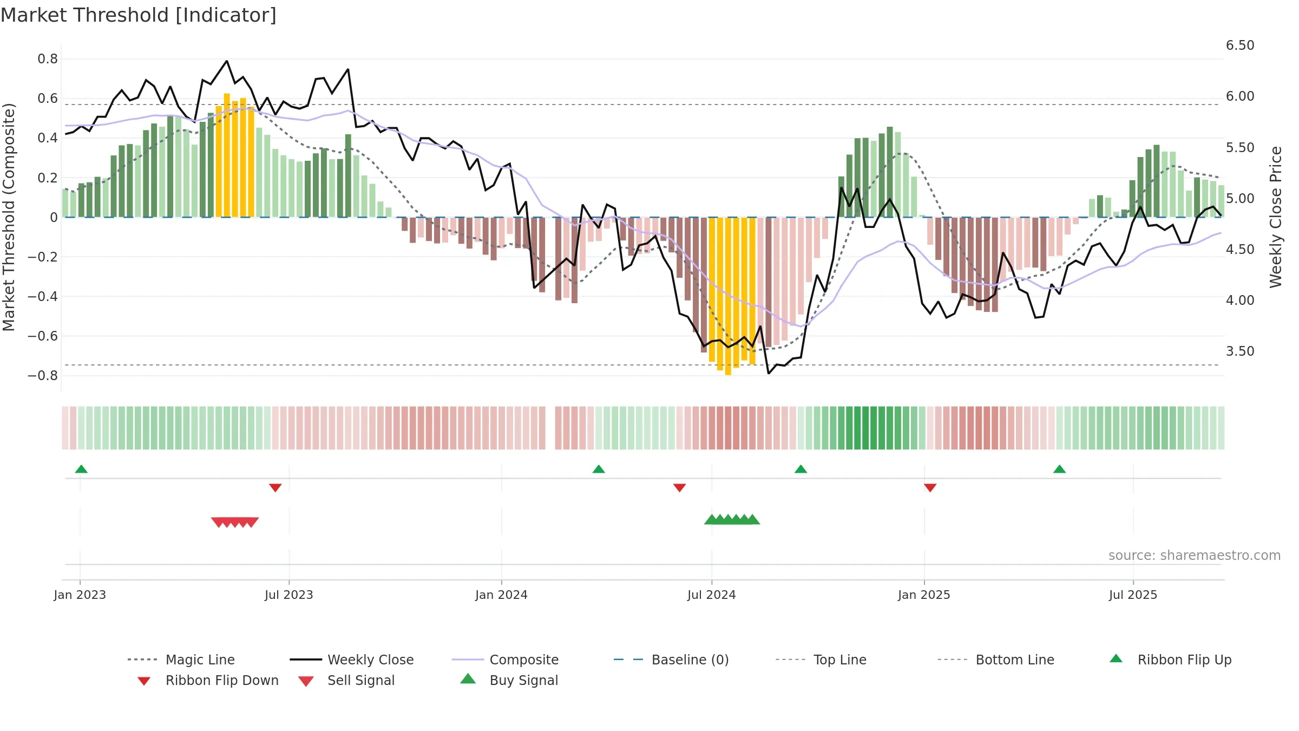Toggle the Top Line legend entry
The image size is (1299, 731).
click(821, 660)
